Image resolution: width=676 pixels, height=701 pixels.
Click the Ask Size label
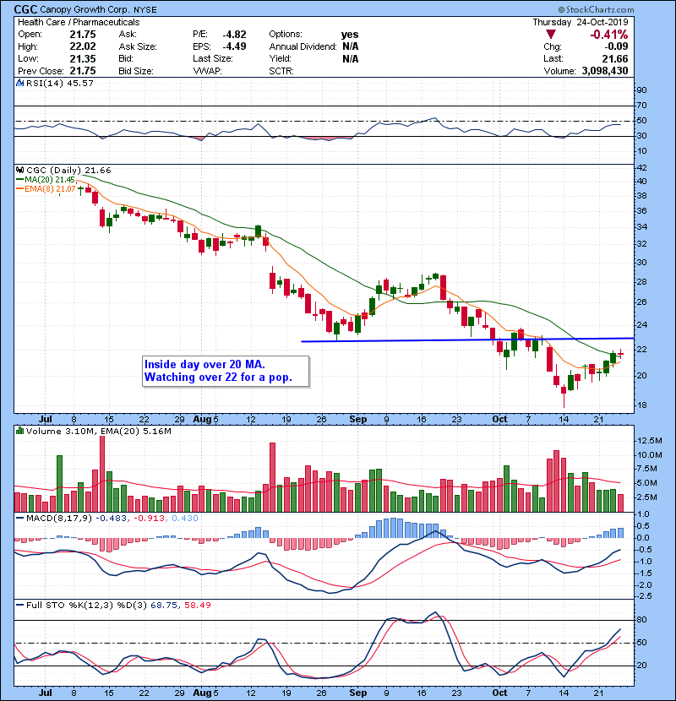(x=138, y=46)
